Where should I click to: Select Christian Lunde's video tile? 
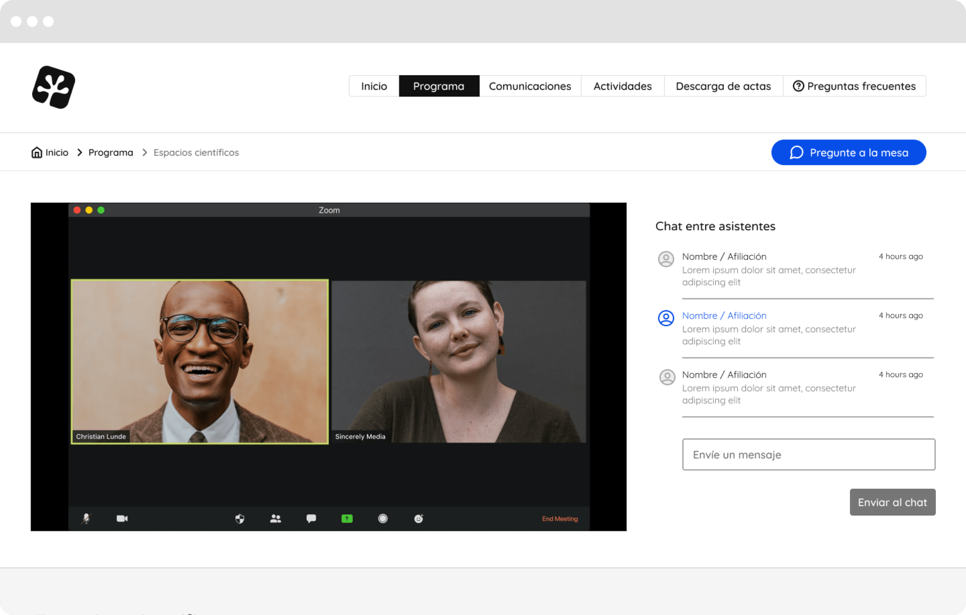coord(200,362)
